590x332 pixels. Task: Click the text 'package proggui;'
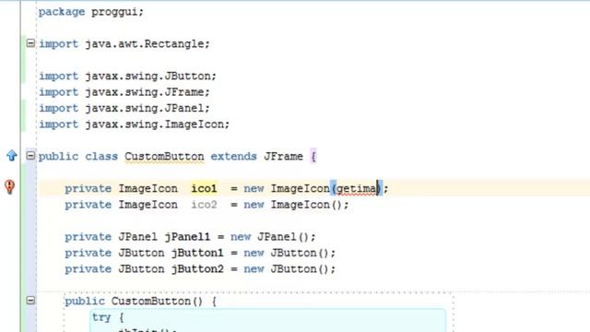click(x=90, y=12)
